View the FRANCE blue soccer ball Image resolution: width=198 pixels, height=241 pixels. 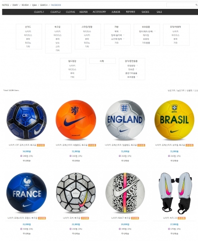(x=27, y=193)
